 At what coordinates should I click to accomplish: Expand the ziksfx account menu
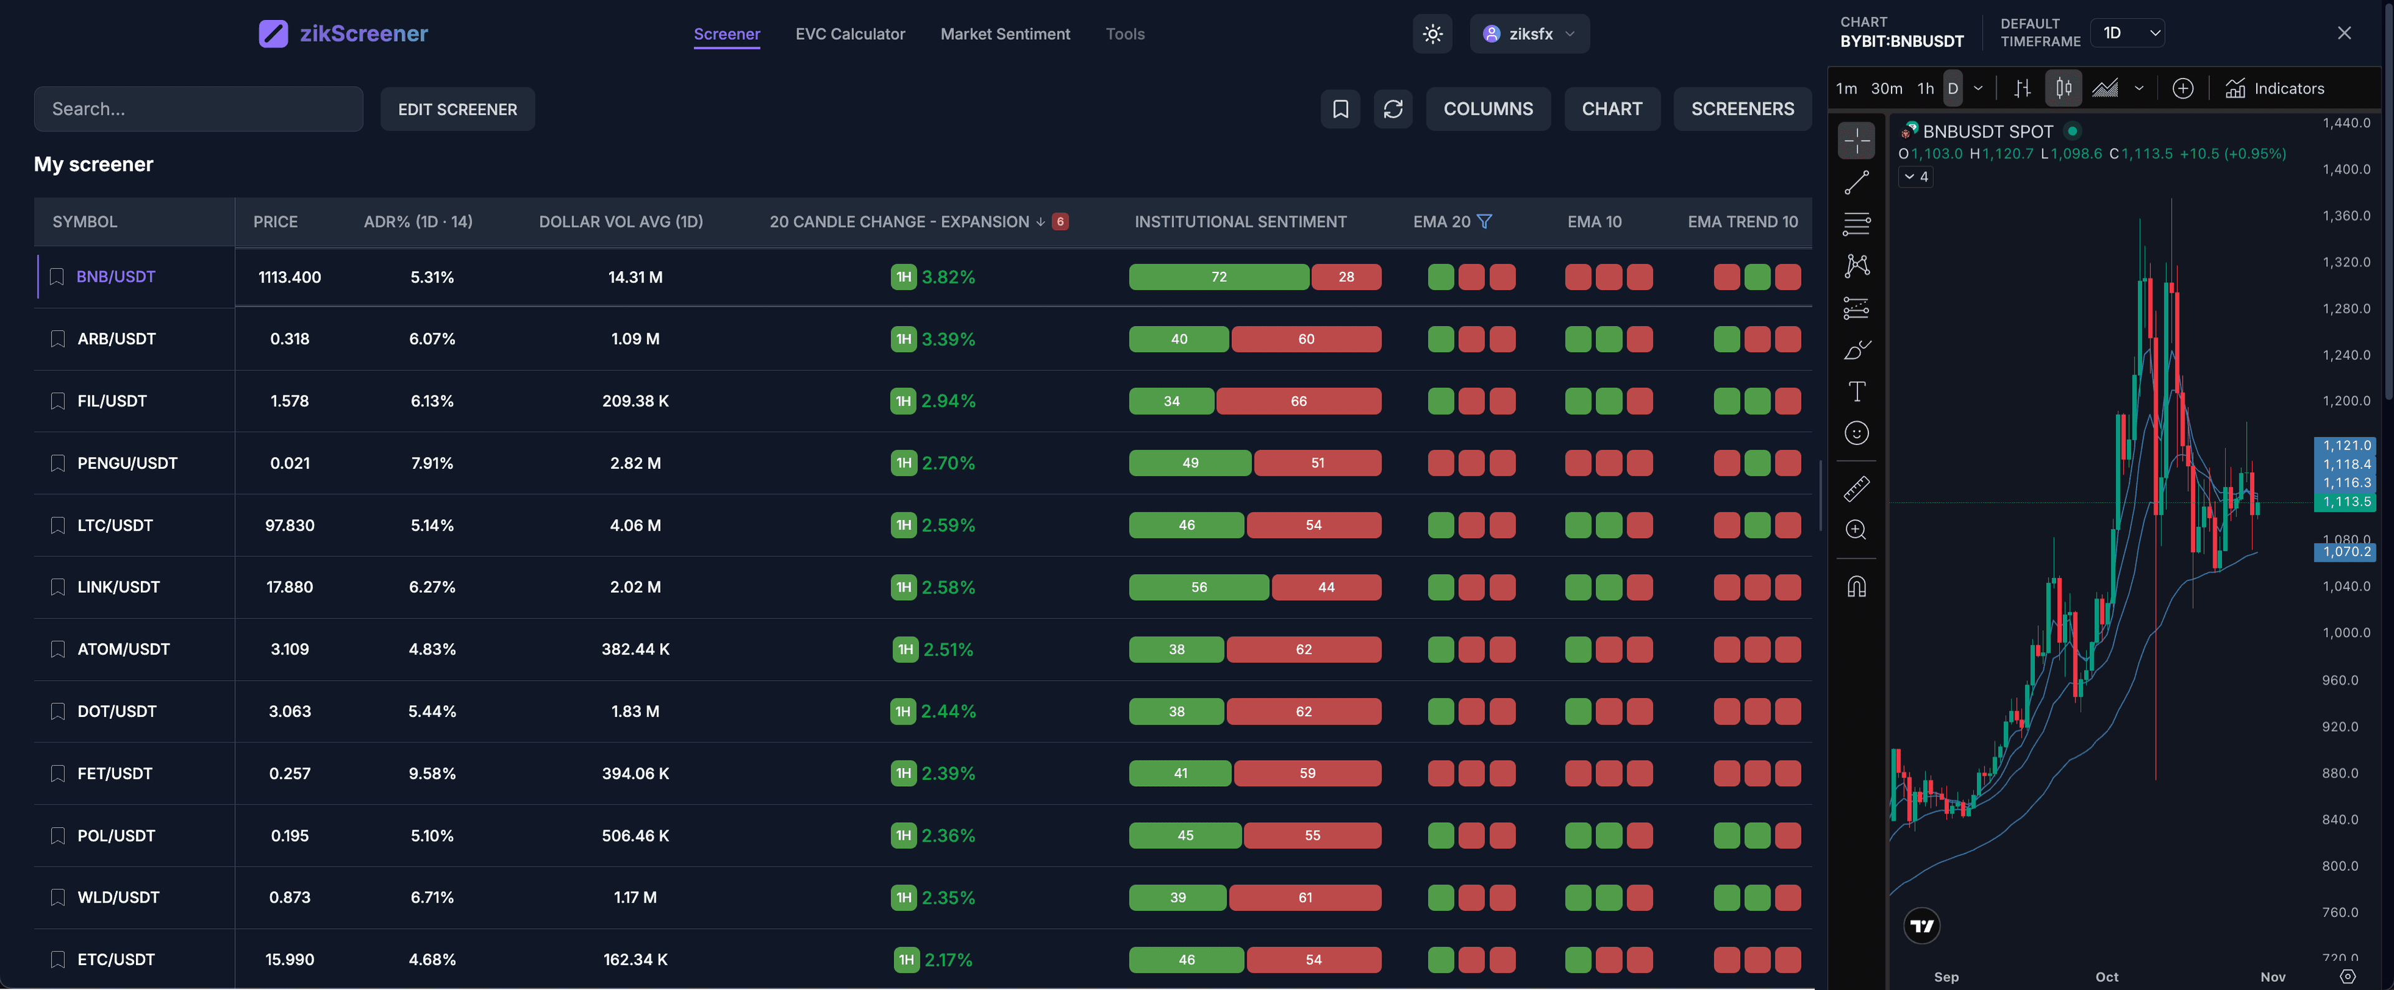click(1529, 34)
